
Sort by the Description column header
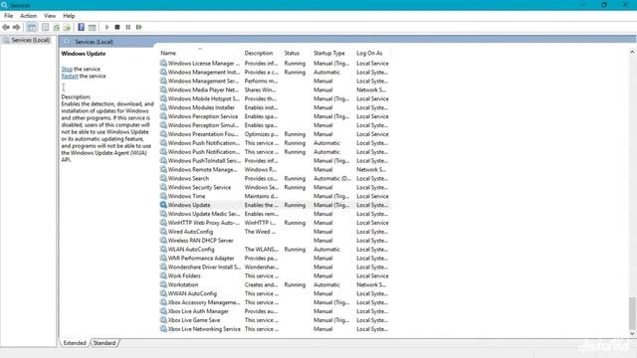(x=259, y=53)
